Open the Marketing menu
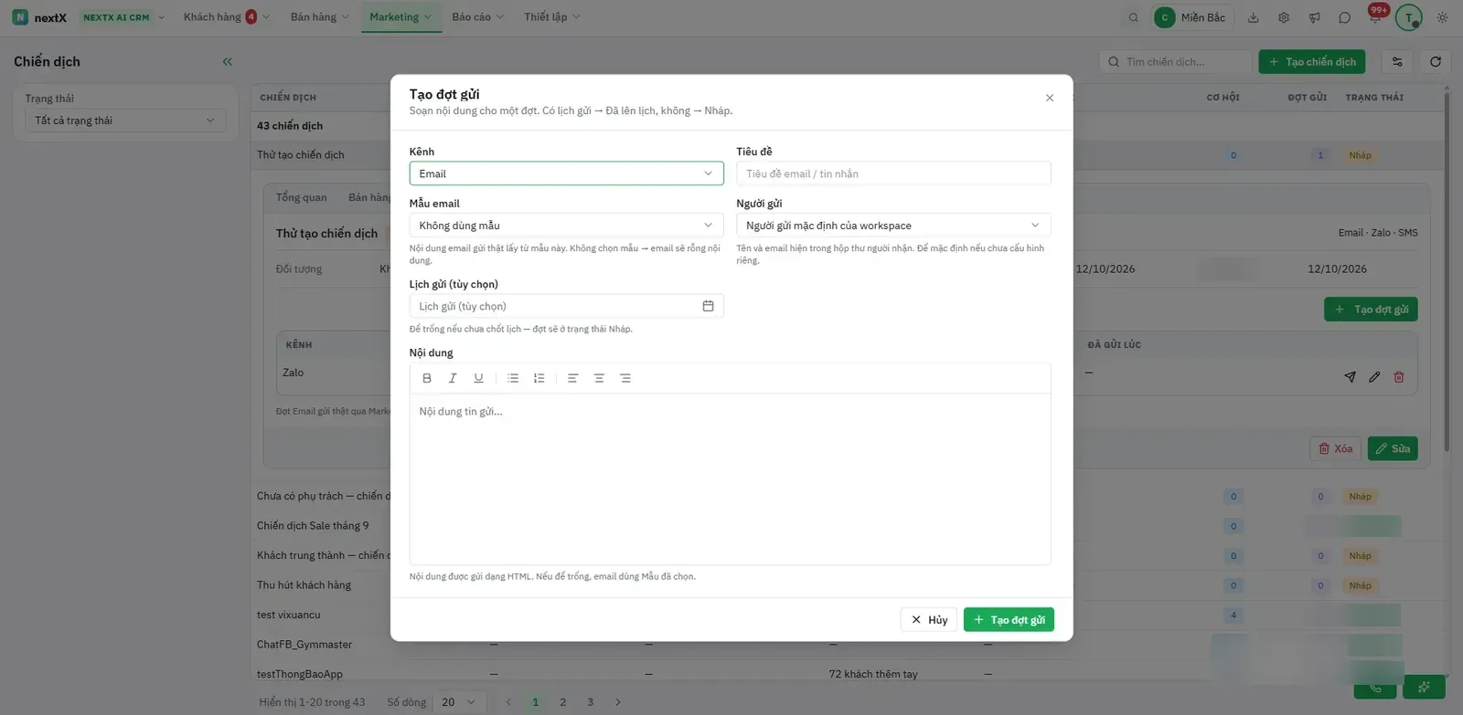1463x715 pixels. [x=400, y=16]
